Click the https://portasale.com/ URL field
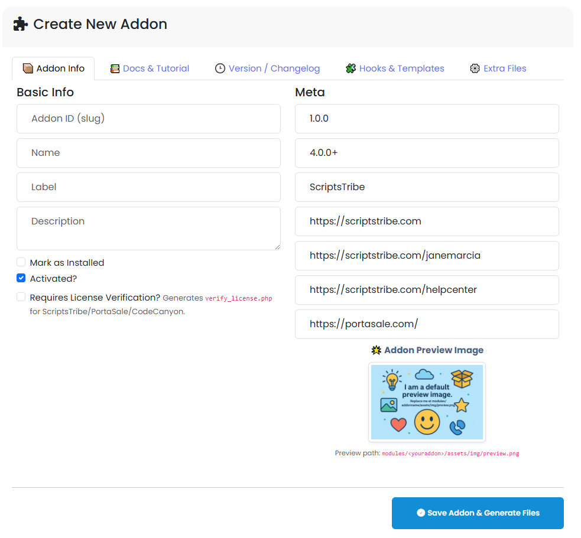This screenshot has width=581, height=538. pyautogui.click(x=427, y=324)
